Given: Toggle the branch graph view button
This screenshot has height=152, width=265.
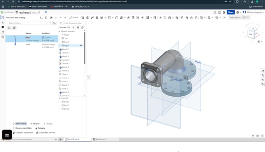Looking at the screenshot, I should pyautogui.click(x=9, y=28).
